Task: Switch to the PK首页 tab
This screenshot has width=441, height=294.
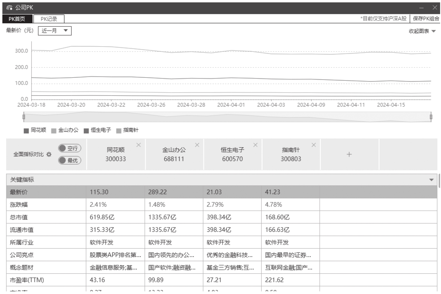Action: click(17, 19)
